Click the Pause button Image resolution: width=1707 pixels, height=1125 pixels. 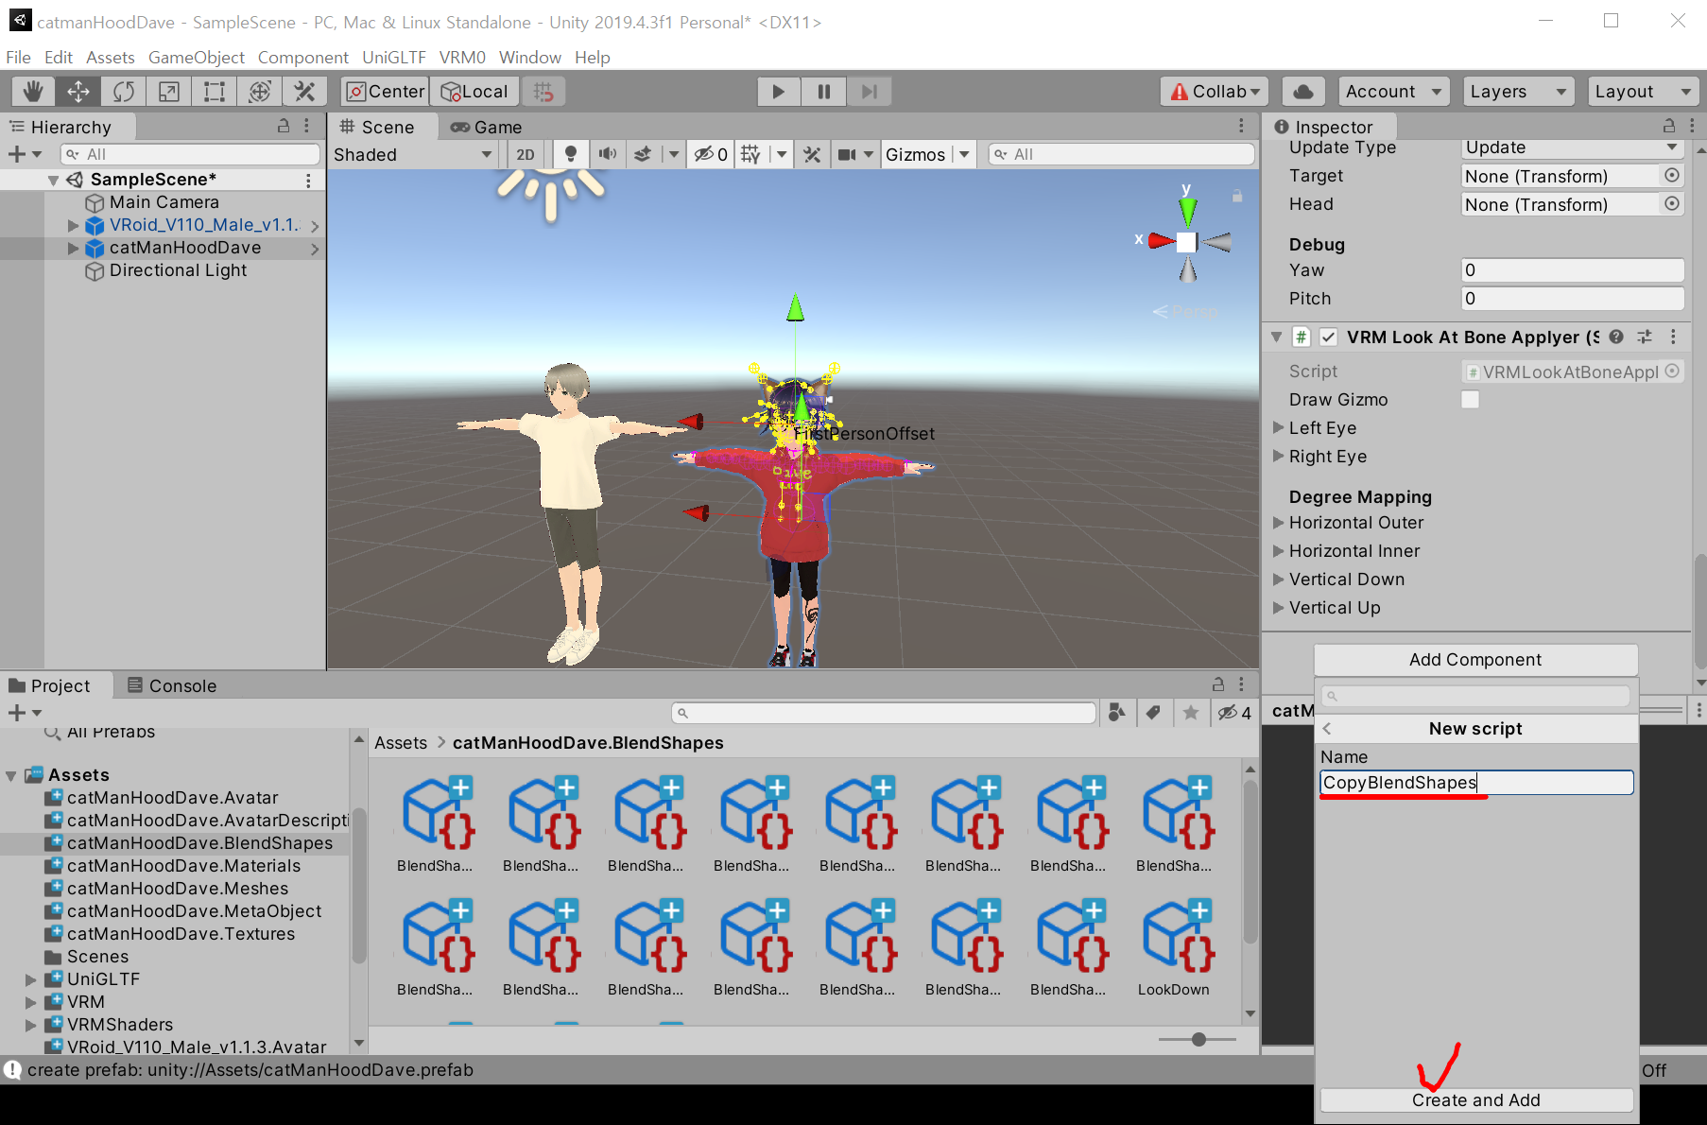pos(824,92)
